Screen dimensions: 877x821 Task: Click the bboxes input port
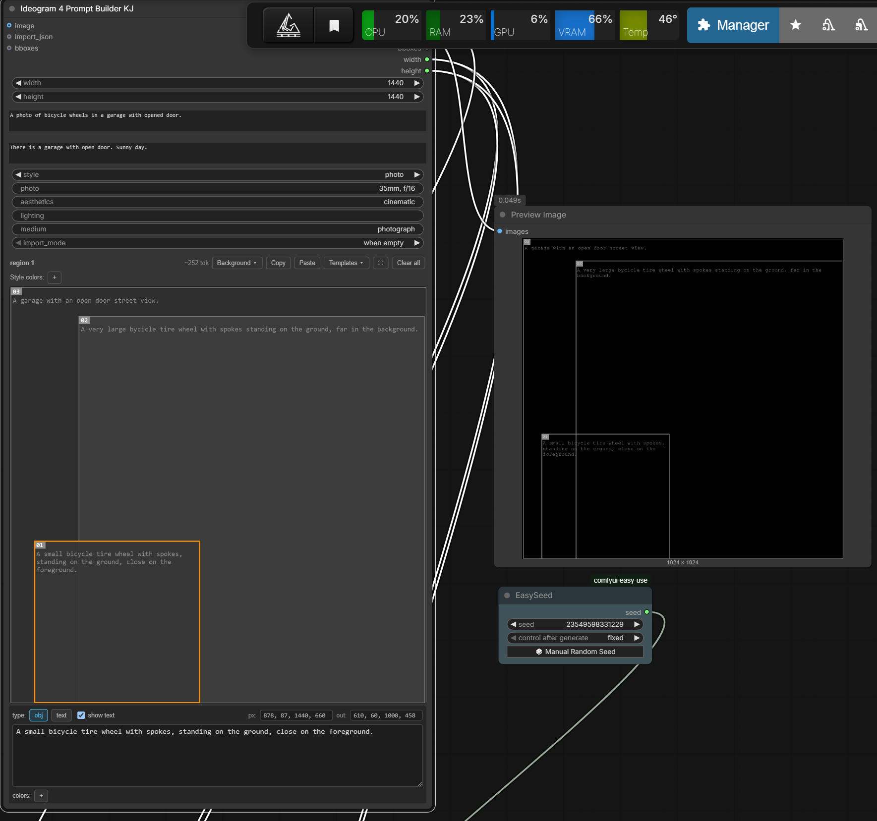9,48
